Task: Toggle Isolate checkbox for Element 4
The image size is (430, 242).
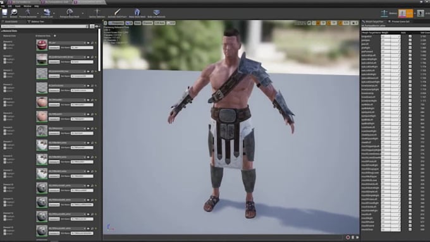Action: (x=5, y=105)
